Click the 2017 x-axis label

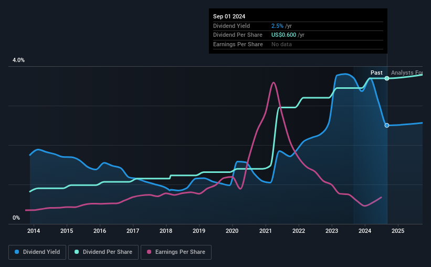click(x=133, y=231)
